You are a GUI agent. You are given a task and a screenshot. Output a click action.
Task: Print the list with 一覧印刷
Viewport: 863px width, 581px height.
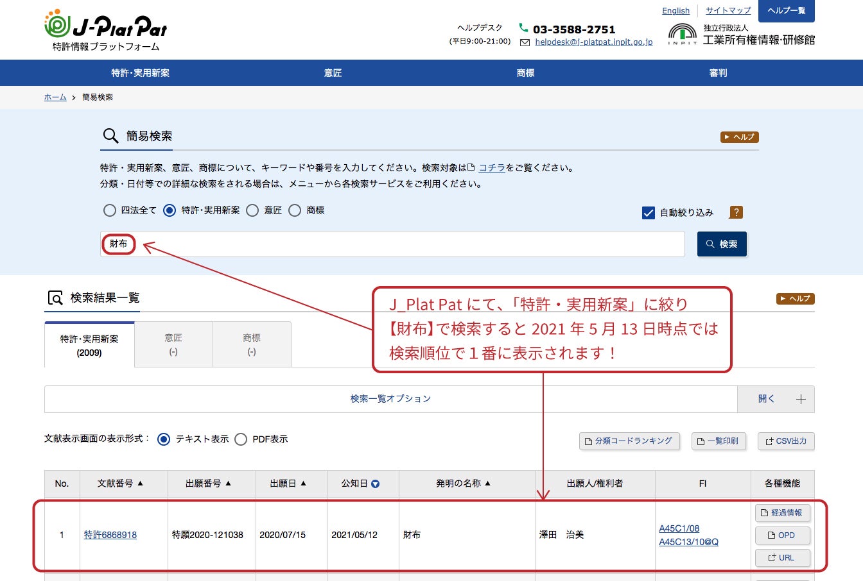[x=719, y=441]
